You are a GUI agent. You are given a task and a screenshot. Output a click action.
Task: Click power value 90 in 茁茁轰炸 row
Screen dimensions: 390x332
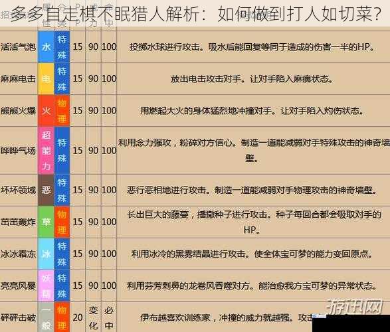(x=93, y=222)
